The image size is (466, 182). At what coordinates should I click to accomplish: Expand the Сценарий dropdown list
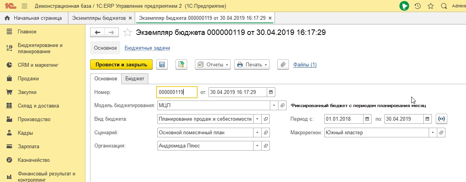click(x=257, y=132)
